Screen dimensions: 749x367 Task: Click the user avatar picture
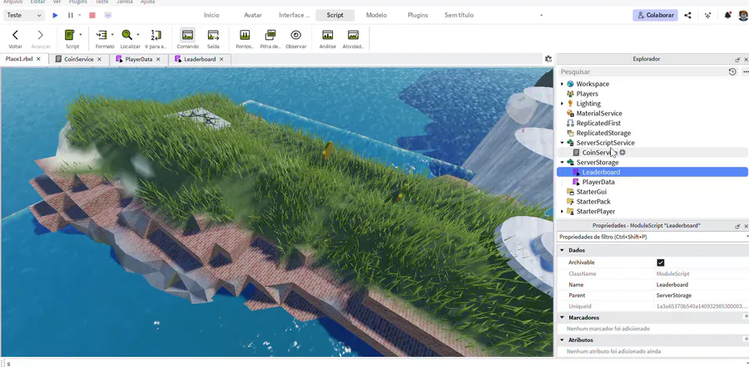click(743, 15)
